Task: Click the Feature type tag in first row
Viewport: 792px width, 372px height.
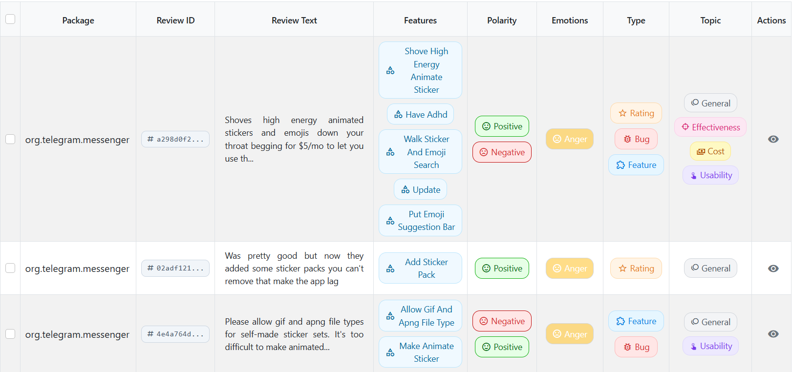Action: click(x=636, y=165)
